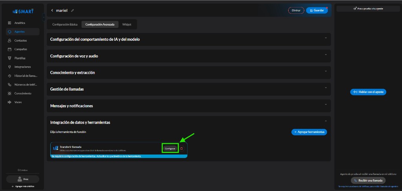Viewport: 402px width, 191px height.
Task: Open Contactos via its person icon
Action: tap(9, 40)
